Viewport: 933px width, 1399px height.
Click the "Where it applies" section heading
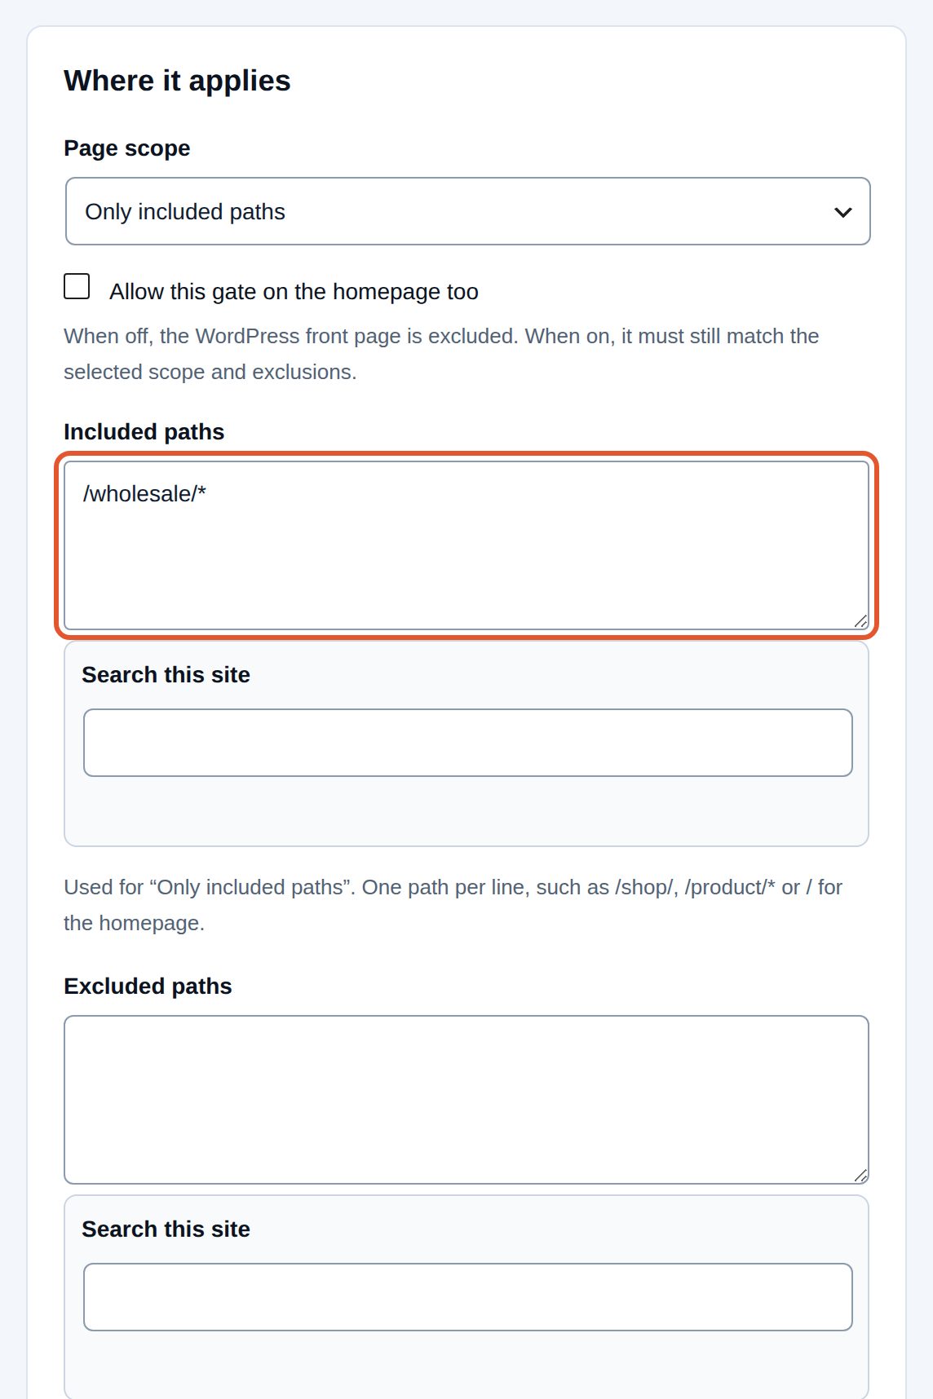tap(177, 81)
